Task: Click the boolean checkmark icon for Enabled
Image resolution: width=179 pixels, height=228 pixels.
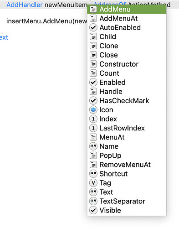Action: point(93,83)
